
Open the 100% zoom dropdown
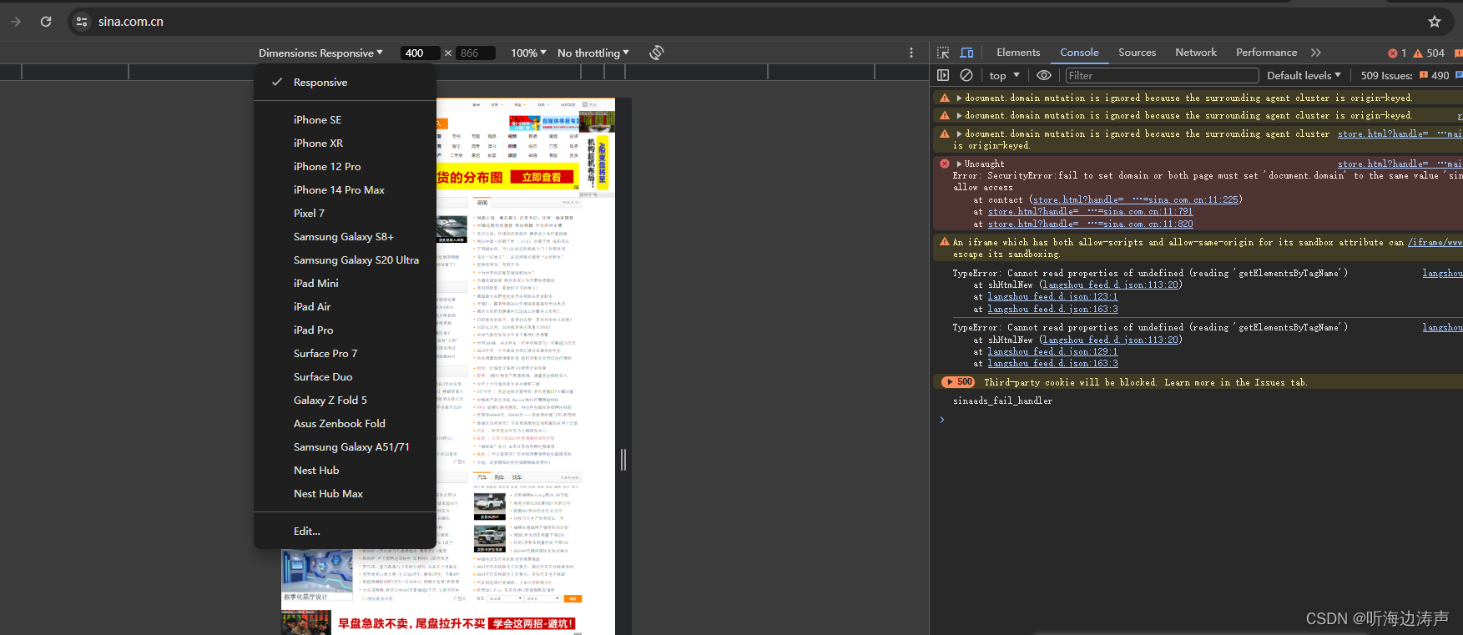coord(528,53)
